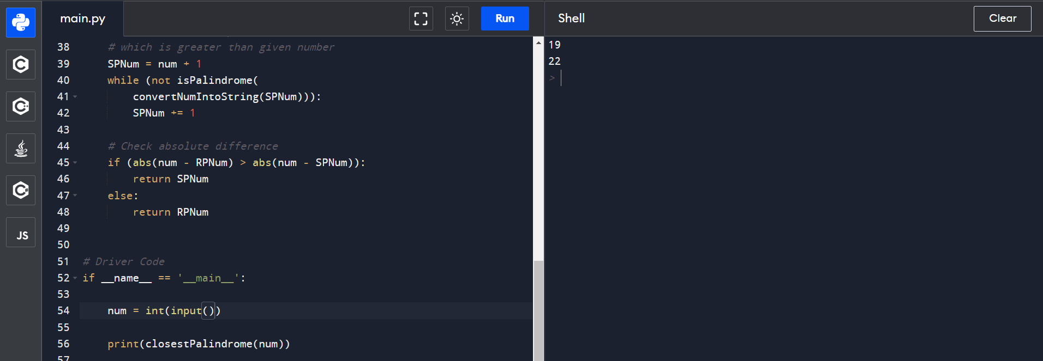The image size is (1043, 361).
Task: Switch to the JS compiler icon
Action: pos(21,232)
